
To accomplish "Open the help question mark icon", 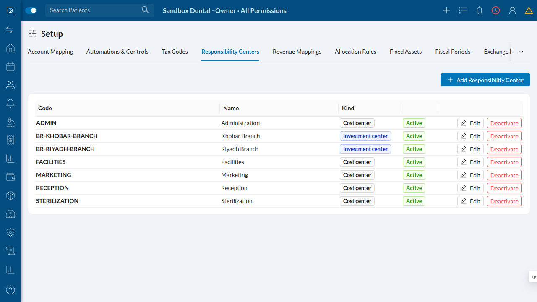I will 10,289.
